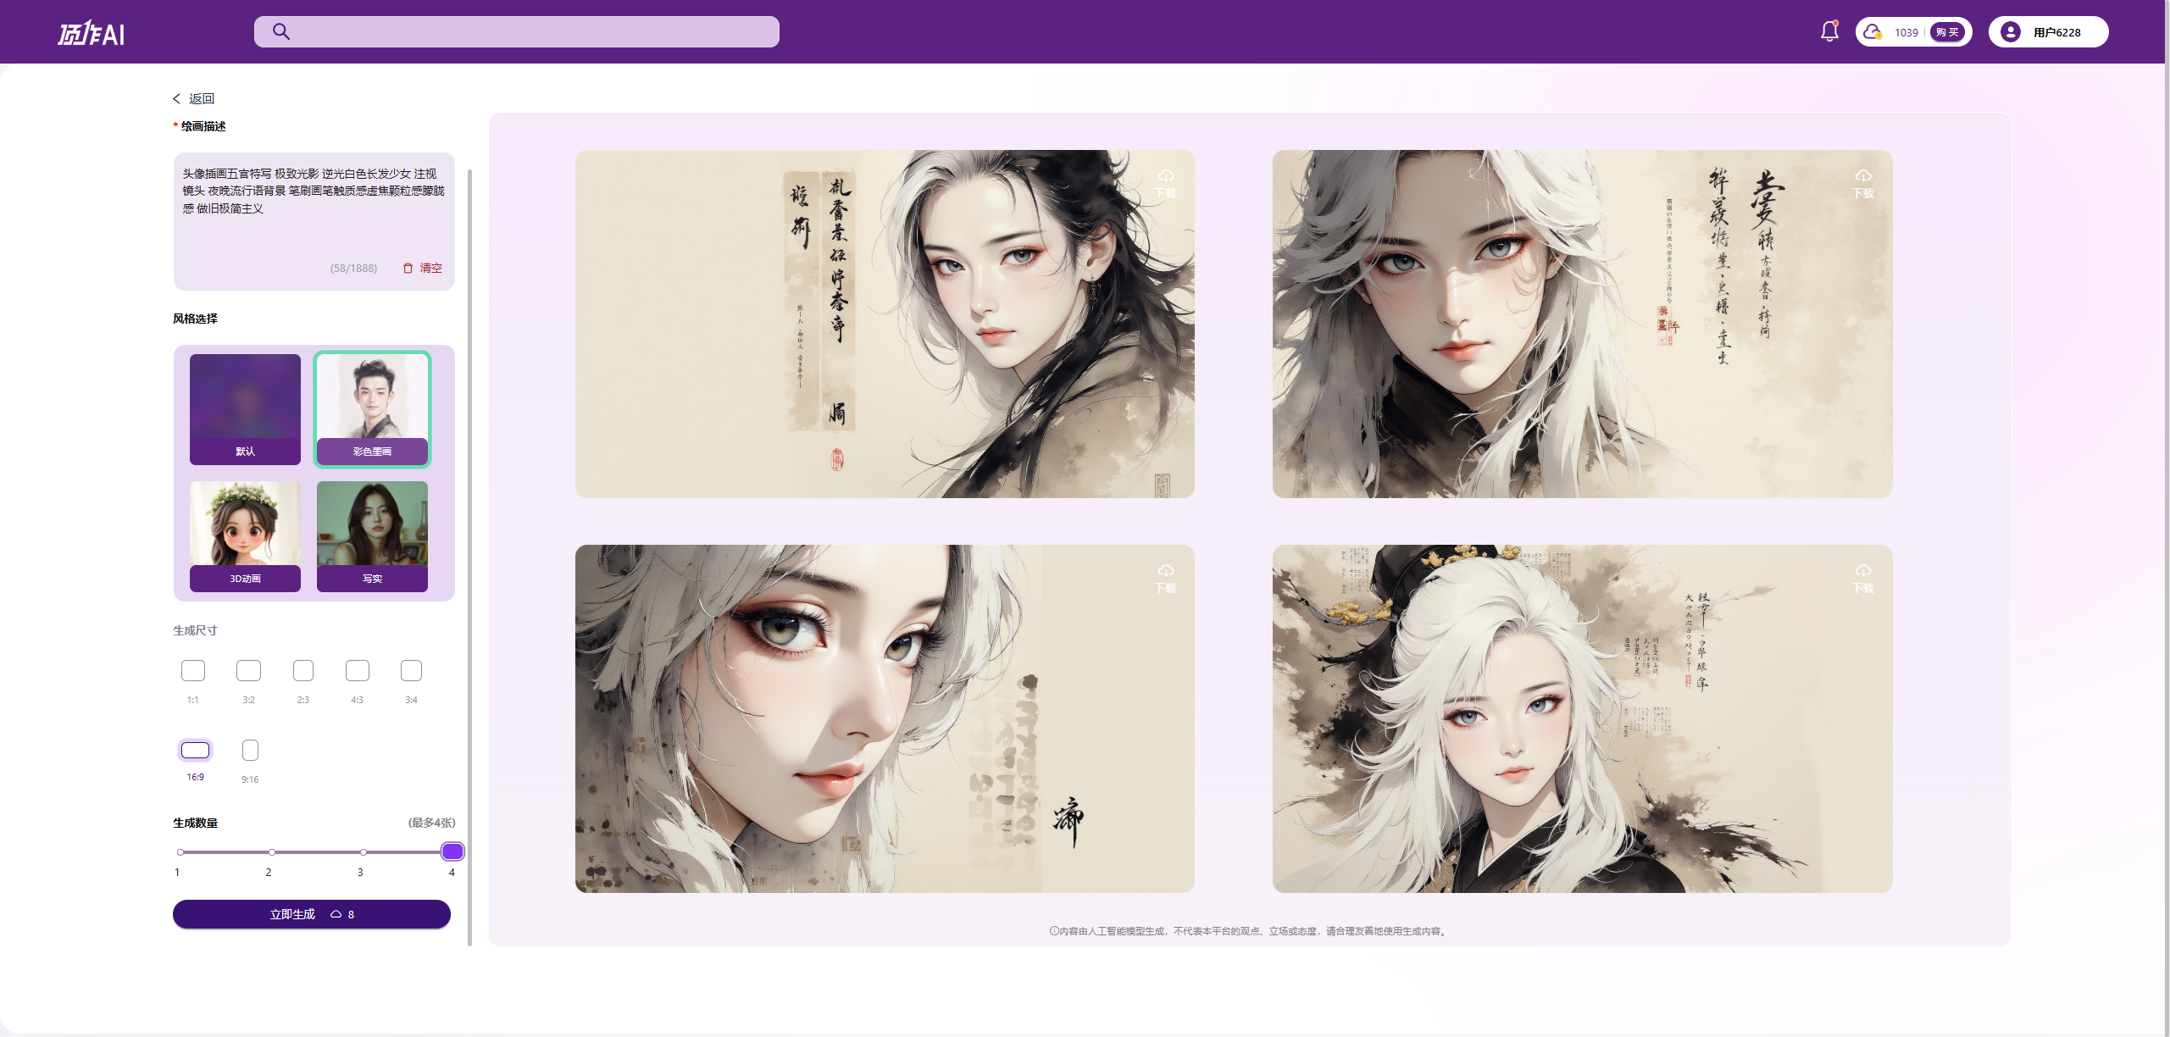Click the 立即生成 generate button
Viewport: 2170px width, 1037px height.
(x=311, y=914)
